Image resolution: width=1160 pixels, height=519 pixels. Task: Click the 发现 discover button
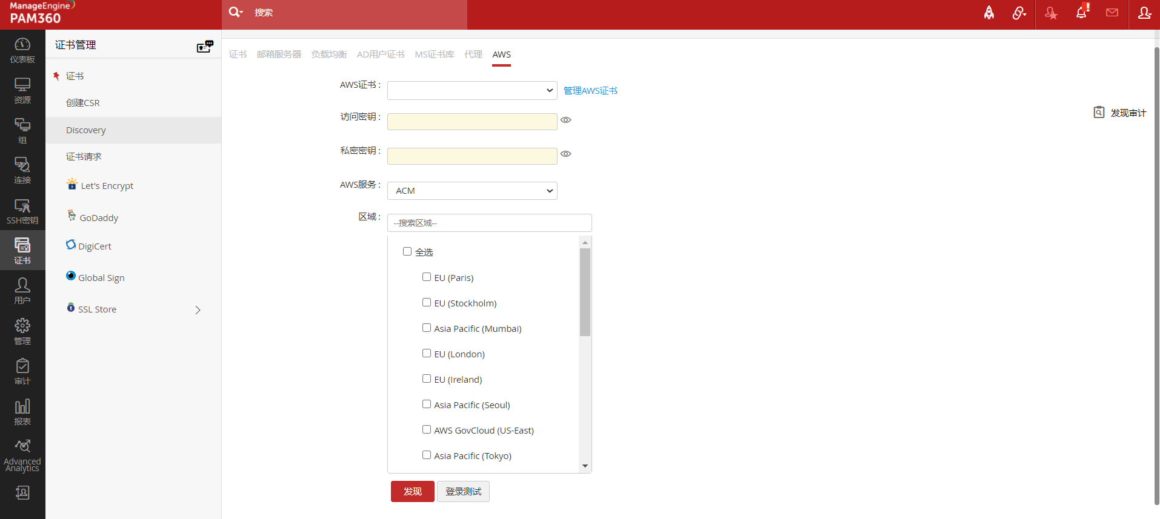point(413,491)
